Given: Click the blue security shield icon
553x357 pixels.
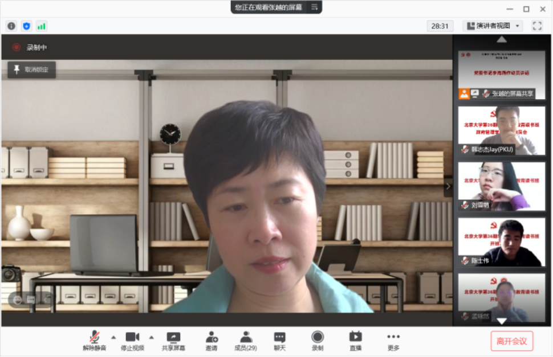Looking at the screenshot, I should click(26, 26).
